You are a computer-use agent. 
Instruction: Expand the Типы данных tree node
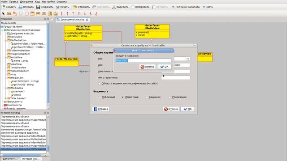[6, 98]
